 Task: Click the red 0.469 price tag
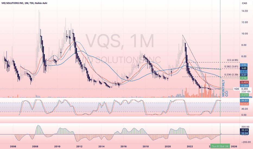tap(244, 82)
